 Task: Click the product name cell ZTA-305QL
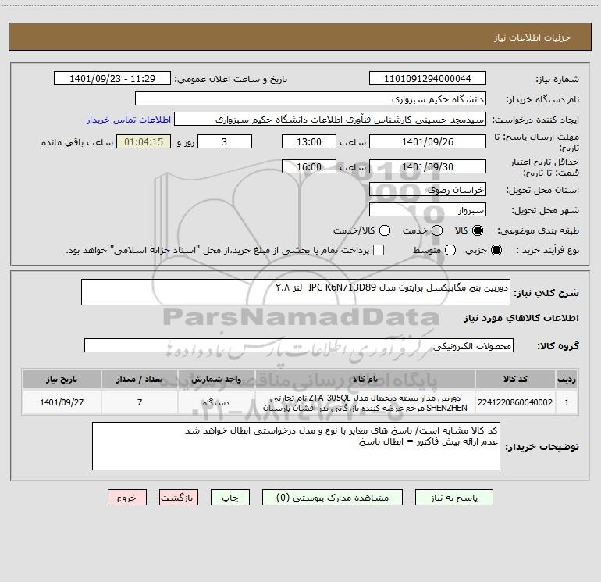pos(365,402)
